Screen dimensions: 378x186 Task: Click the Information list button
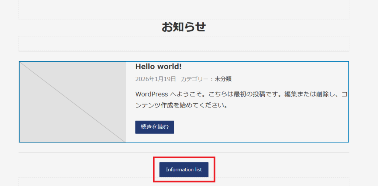[x=184, y=170]
